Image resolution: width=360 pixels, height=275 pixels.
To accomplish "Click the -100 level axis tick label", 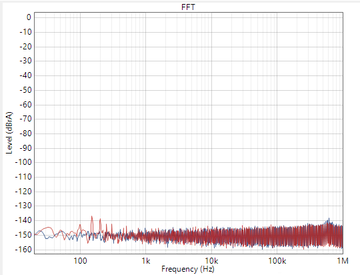I will (x=23, y=162).
